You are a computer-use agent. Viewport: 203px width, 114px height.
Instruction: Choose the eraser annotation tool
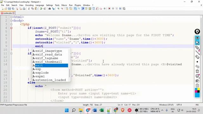click(x=197, y=57)
